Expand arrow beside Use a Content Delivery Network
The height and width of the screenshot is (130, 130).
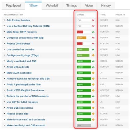pos(4,26)
